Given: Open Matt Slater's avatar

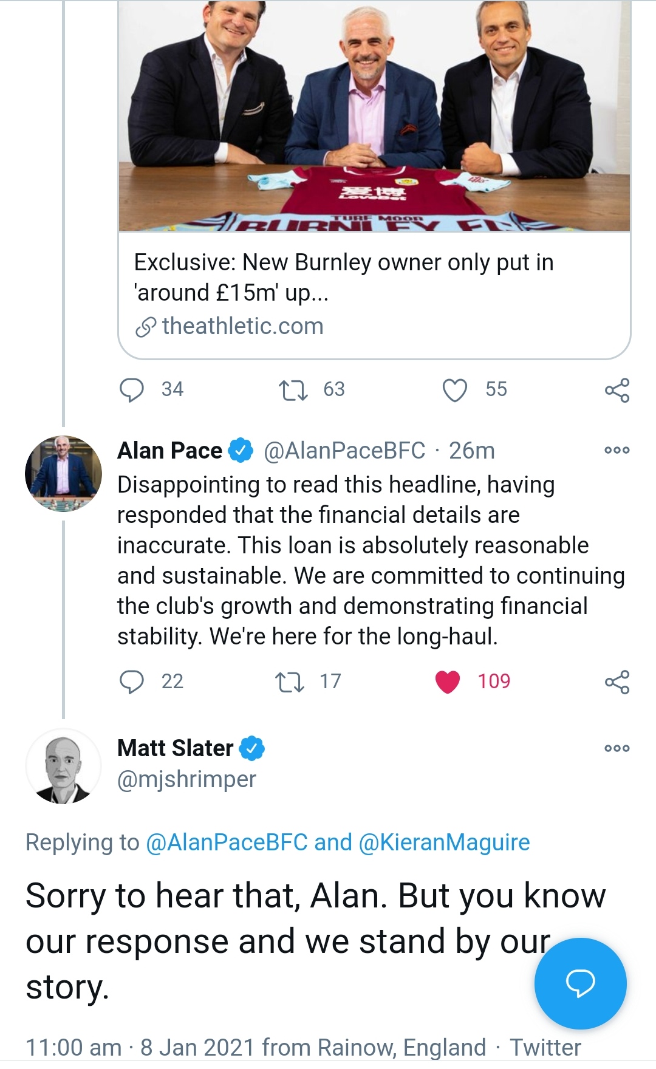Looking at the screenshot, I should pyautogui.click(x=63, y=766).
